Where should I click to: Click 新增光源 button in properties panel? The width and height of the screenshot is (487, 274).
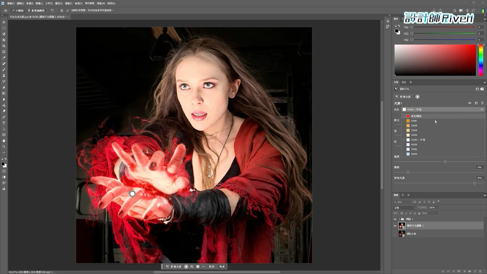click(x=403, y=97)
